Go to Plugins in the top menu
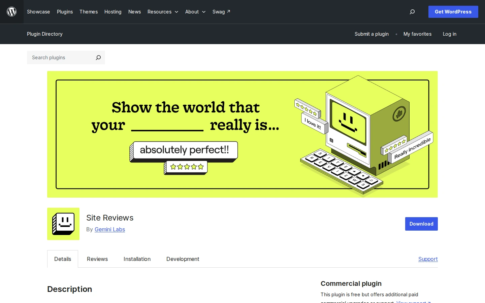This screenshot has width=485, height=303. coord(65,12)
